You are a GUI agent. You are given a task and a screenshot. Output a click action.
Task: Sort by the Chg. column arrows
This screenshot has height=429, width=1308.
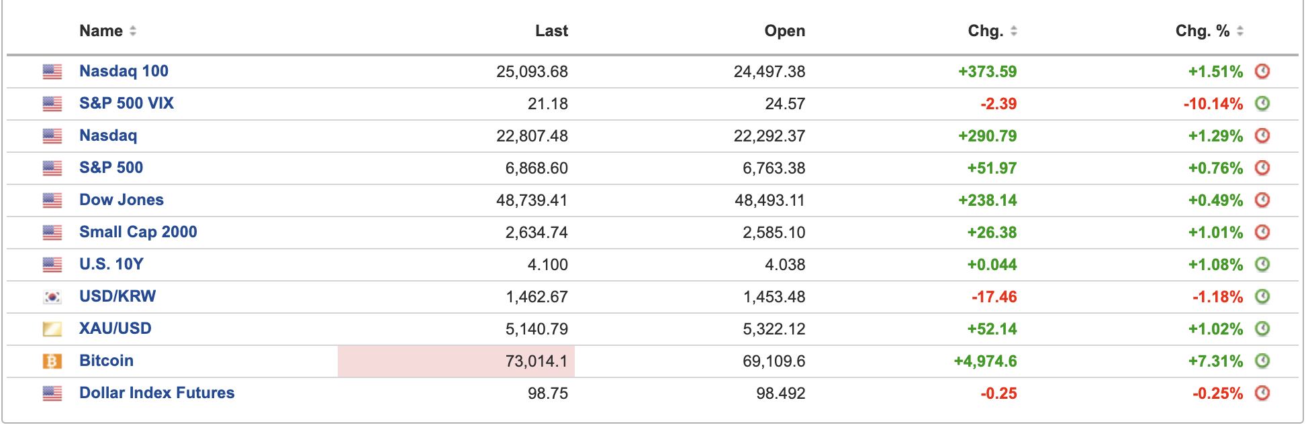1014,31
